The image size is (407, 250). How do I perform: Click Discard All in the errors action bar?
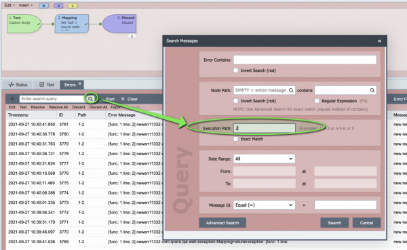(98, 107)
